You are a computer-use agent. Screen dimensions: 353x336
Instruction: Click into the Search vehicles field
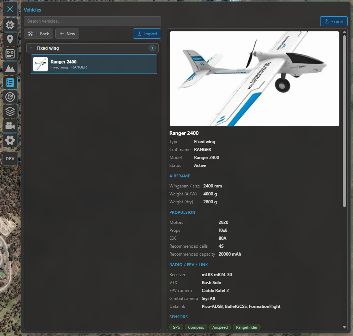[x=92, y=21]
